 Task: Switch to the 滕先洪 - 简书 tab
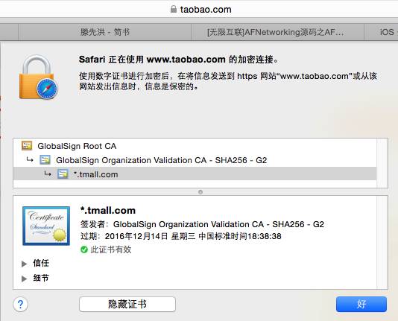[x=104, y=32]
